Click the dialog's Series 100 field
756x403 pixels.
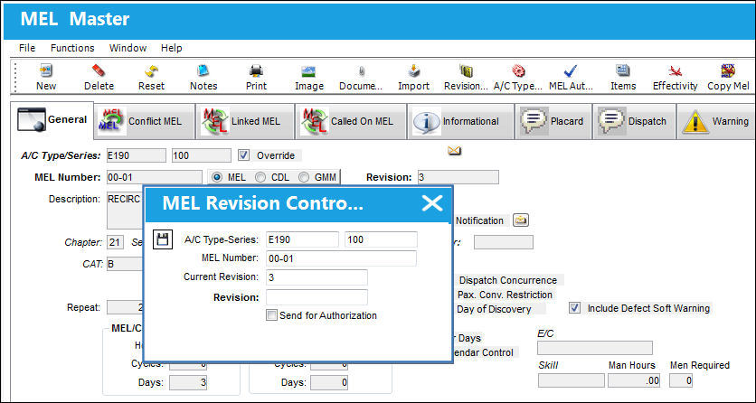(x=381, y=239)
